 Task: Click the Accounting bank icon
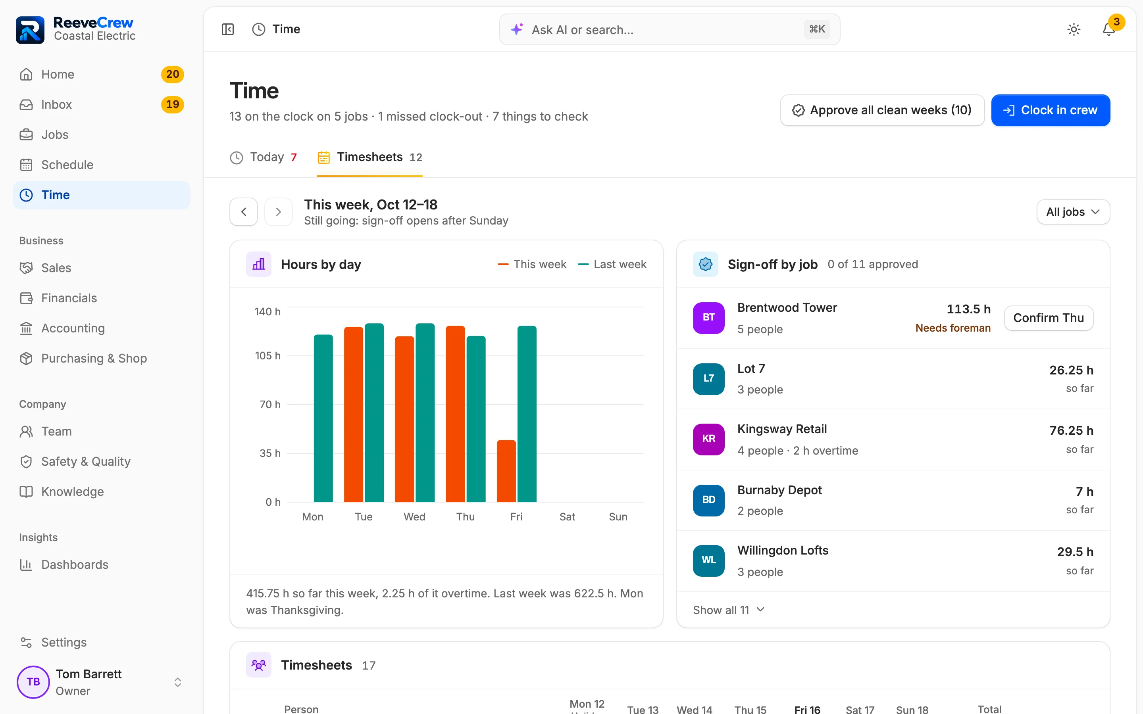pos(26,328)
